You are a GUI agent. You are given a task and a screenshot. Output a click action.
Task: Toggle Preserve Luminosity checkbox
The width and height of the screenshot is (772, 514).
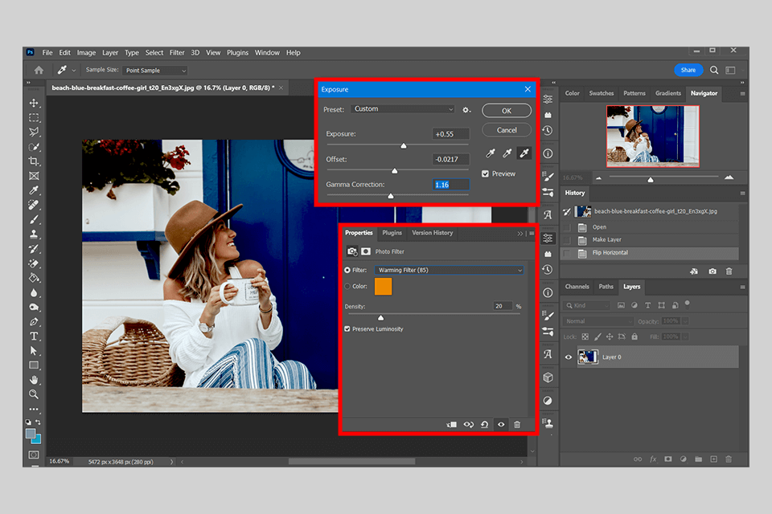click(x=347, y=329)
